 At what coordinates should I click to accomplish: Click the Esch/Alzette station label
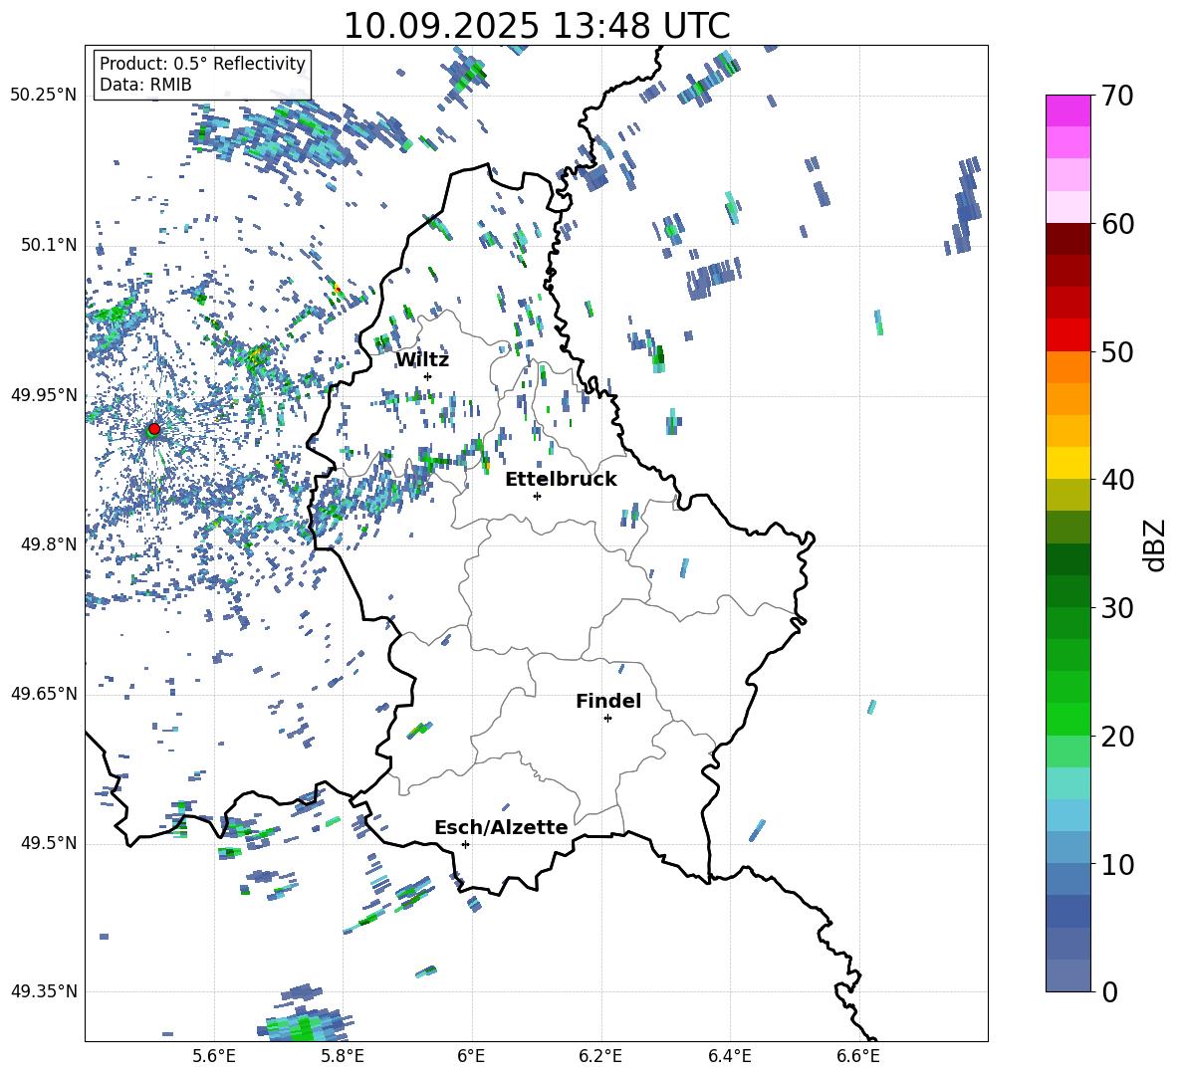[x=501, y=828]
